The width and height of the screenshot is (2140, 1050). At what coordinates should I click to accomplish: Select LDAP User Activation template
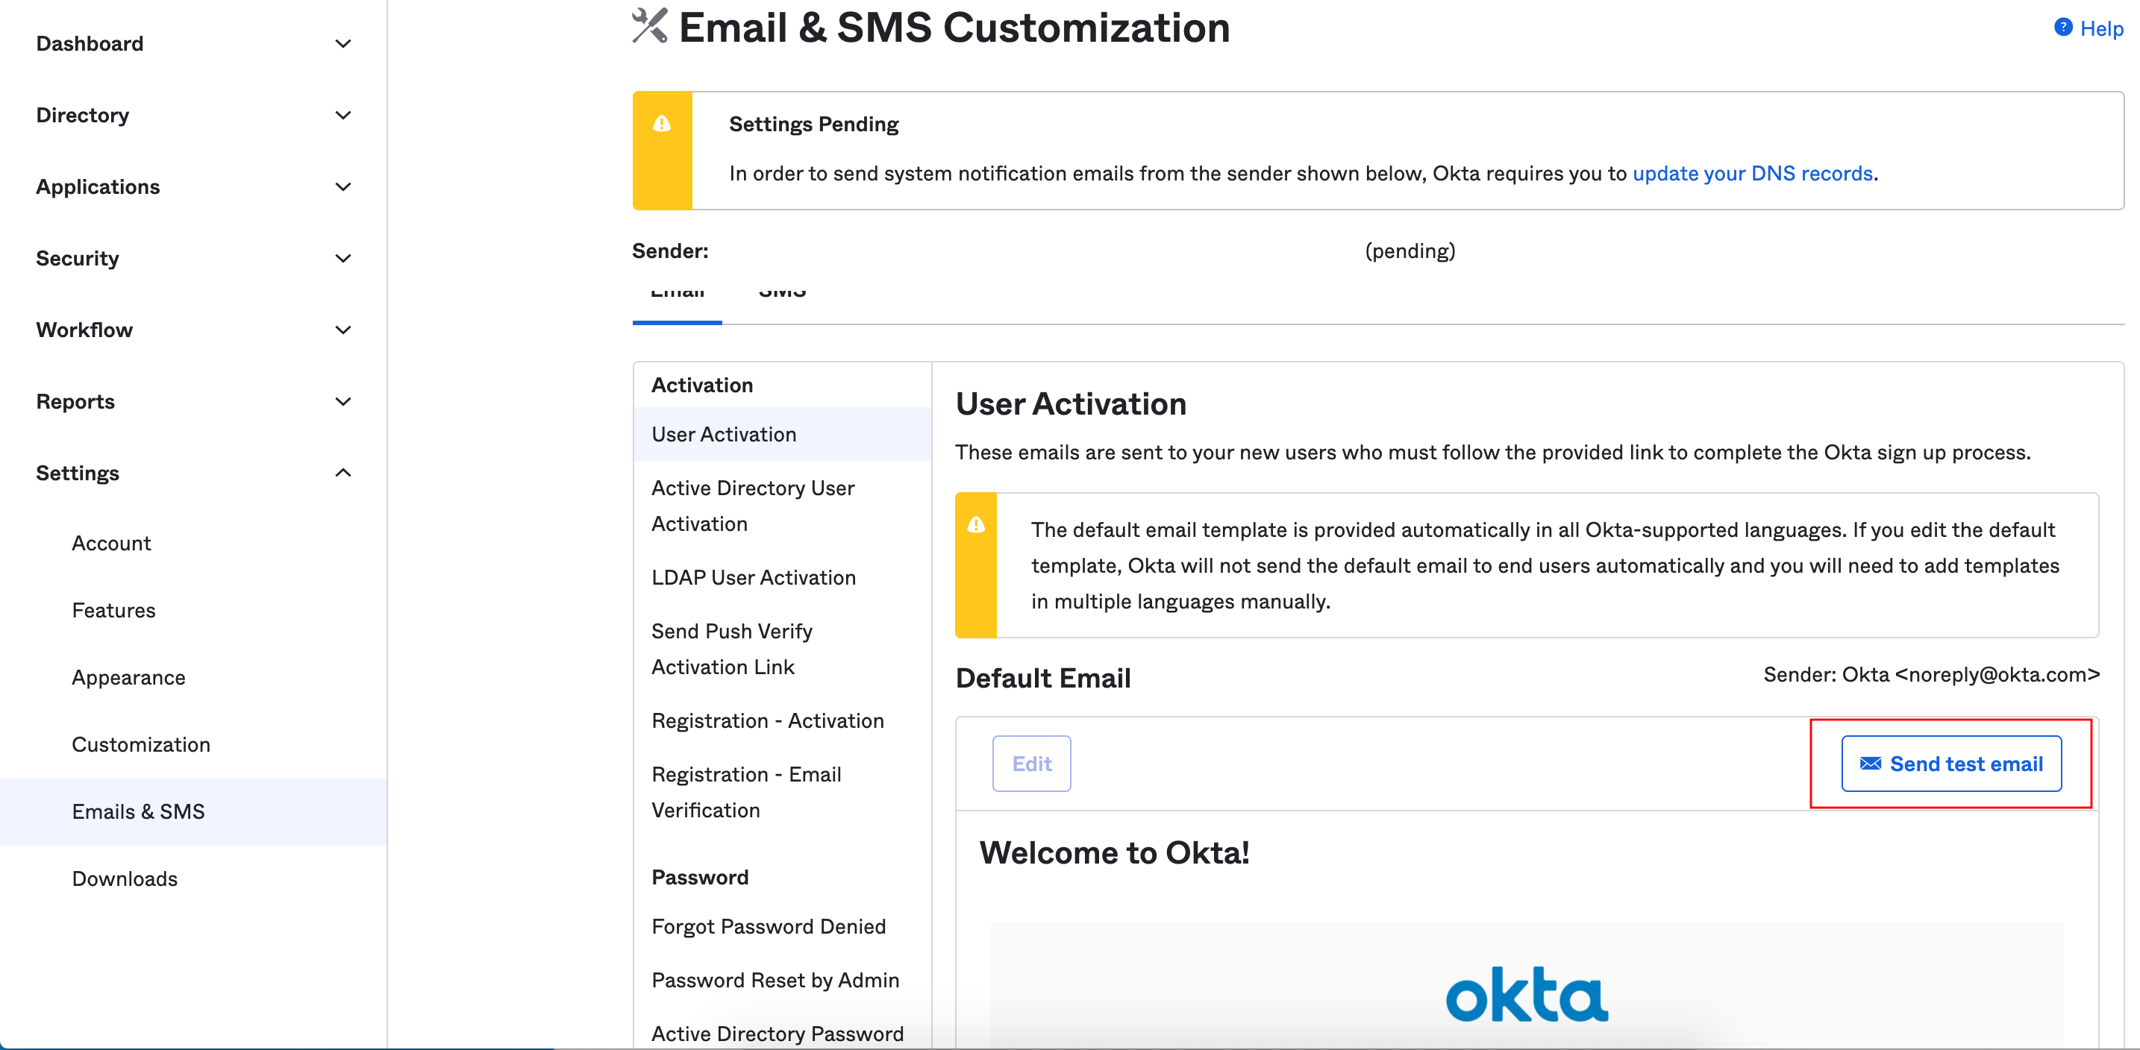pos(754,577)
